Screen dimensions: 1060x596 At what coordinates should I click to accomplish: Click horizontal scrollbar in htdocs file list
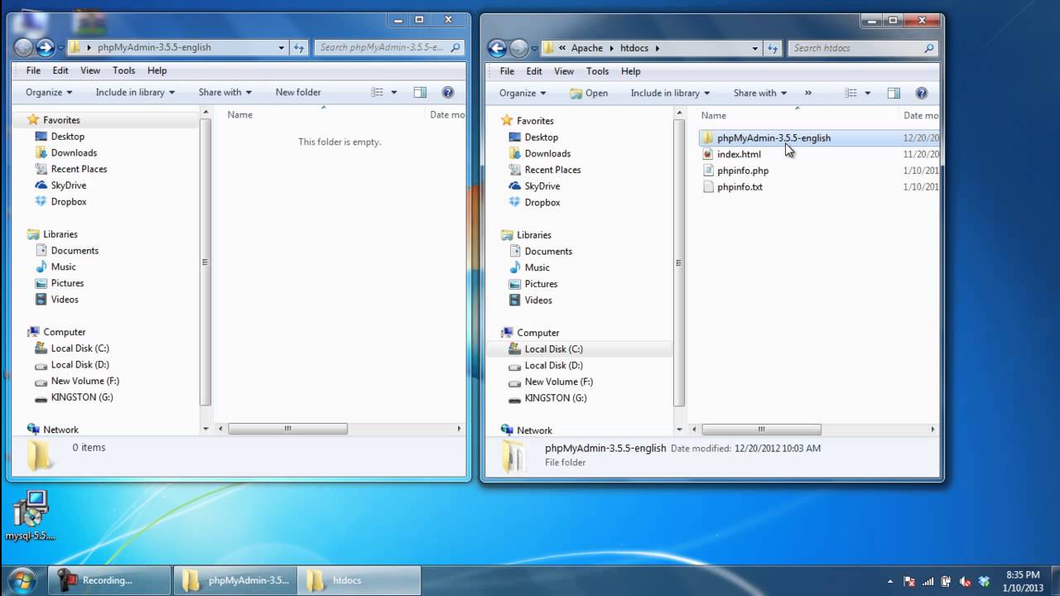click(x=761, y=430)
